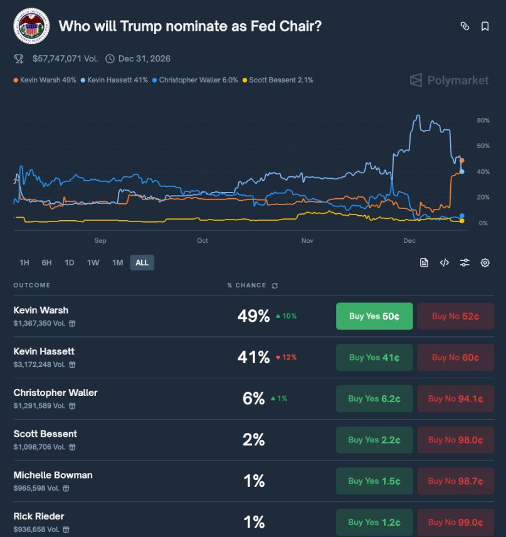Select the ALL chart timeframe
This screenshot has height=537, width=506.
click(x=142, y=263)
